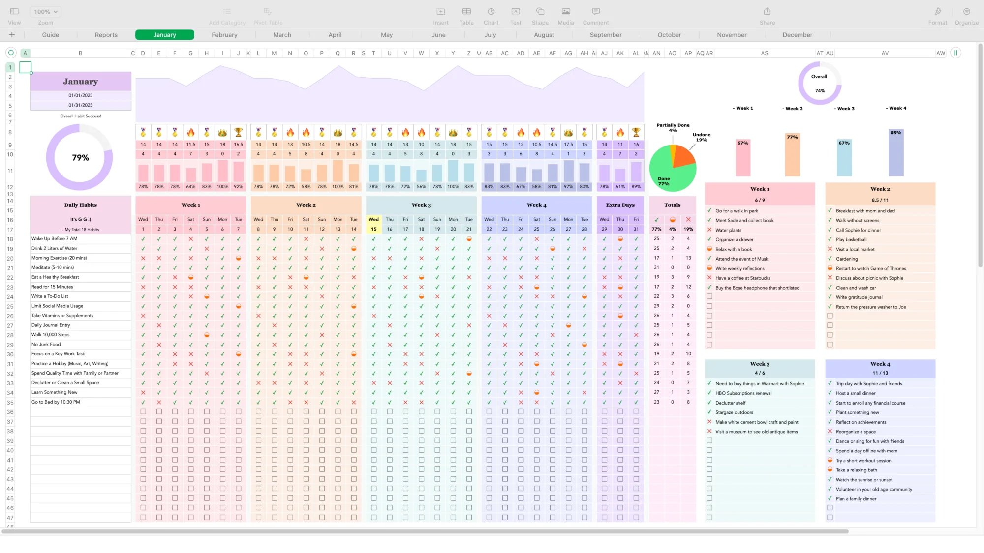
Task: Toggle 'Host a small dinner' check
Action: 830,393
